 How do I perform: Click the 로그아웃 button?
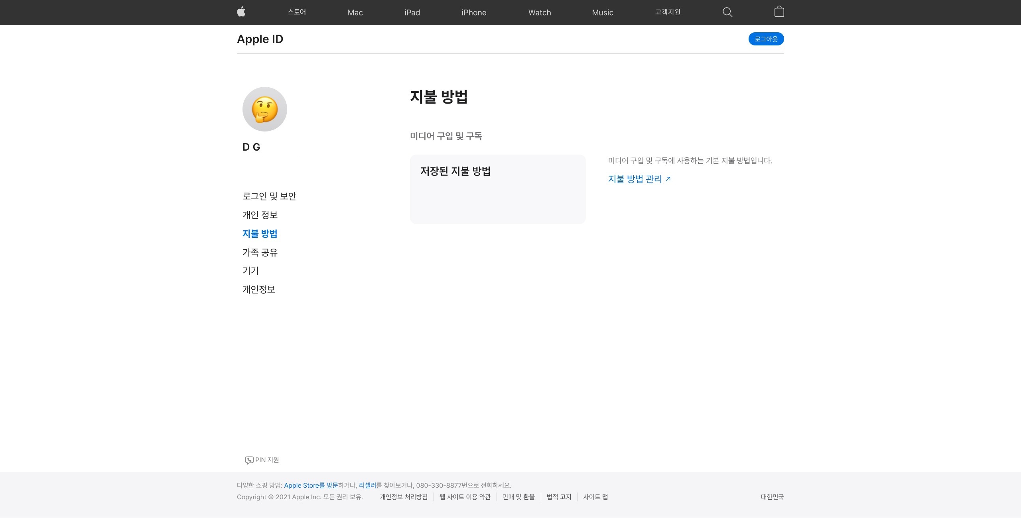tap(766, 39)
